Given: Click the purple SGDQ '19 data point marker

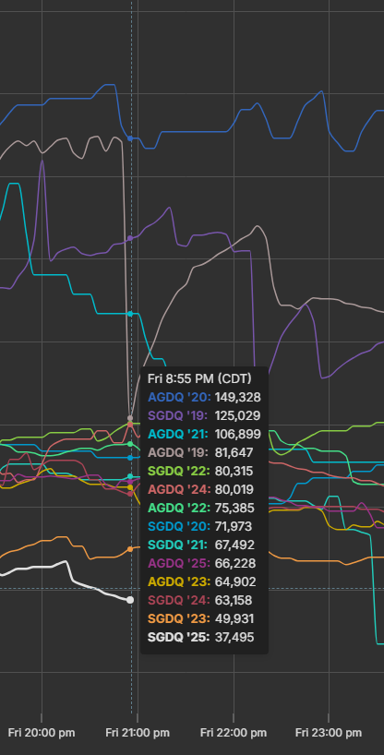Looking at the screenshot, I should pyautogui.click(x=130, y=238).
